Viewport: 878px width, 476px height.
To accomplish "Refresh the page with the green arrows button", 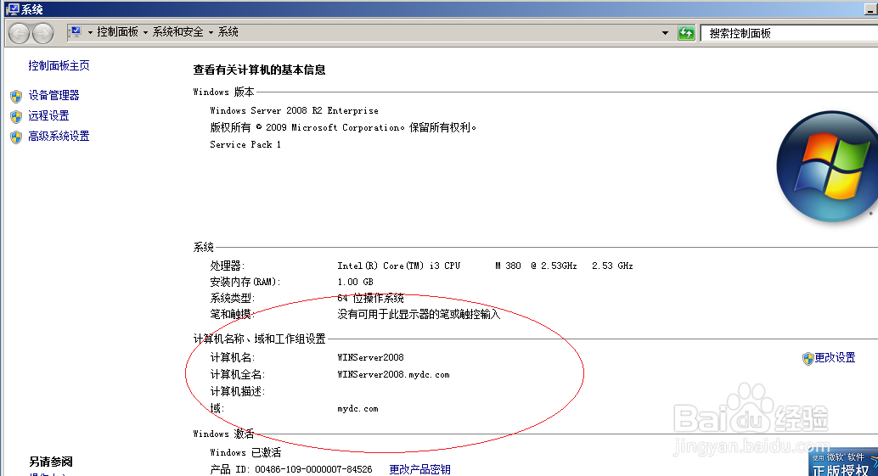I will click(x=686, y=33).
